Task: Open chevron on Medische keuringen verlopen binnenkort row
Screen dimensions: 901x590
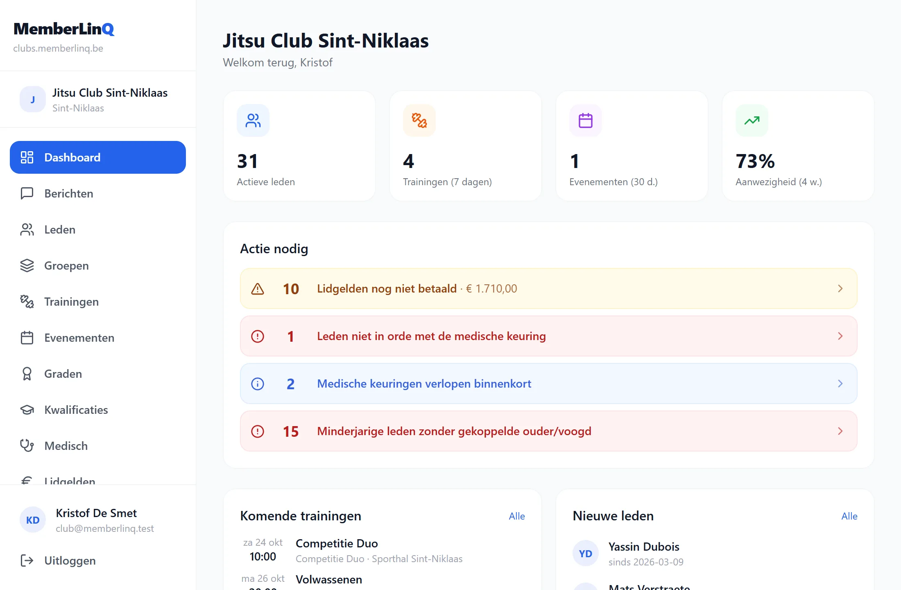Action: tap(840, 384)
